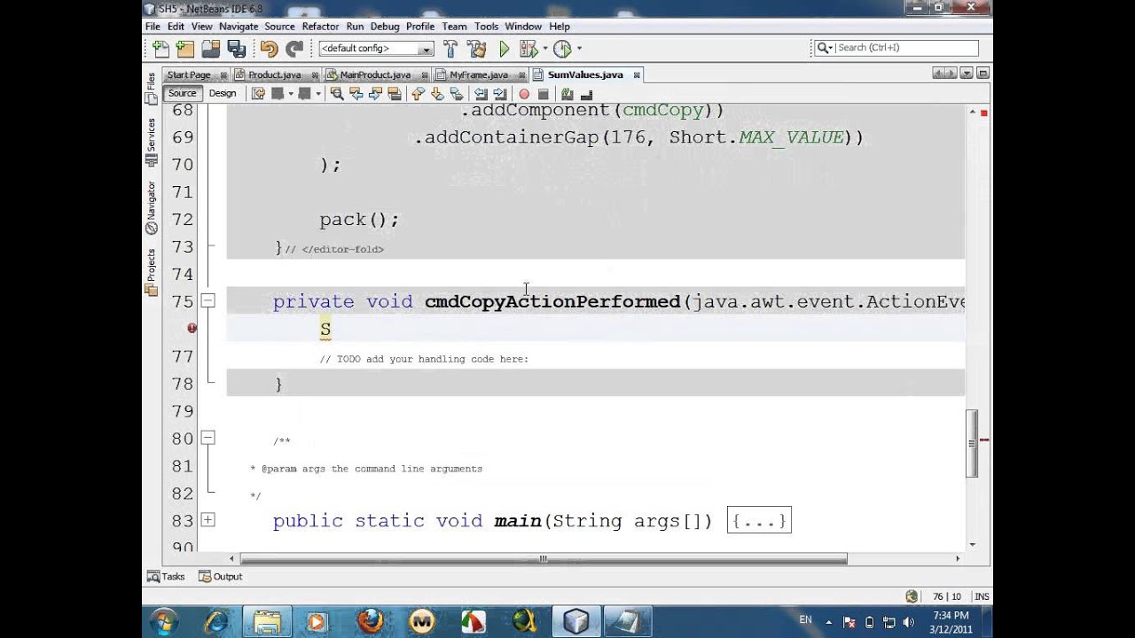The width and height of the screenshot is (1135, 638).
Task: Click the Uncomment code icon
Action: [x=587, y=94]
